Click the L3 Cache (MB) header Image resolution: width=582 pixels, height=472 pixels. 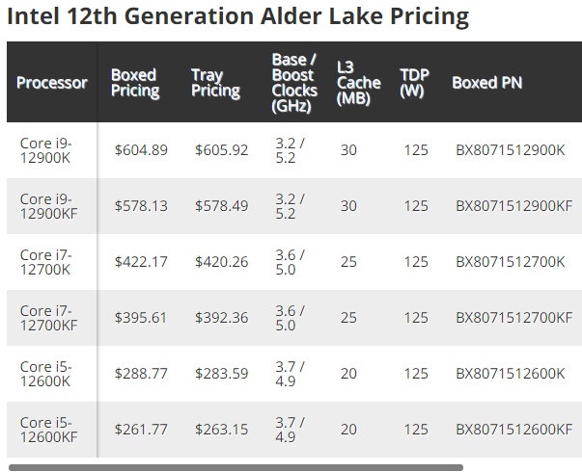(352, 83)
